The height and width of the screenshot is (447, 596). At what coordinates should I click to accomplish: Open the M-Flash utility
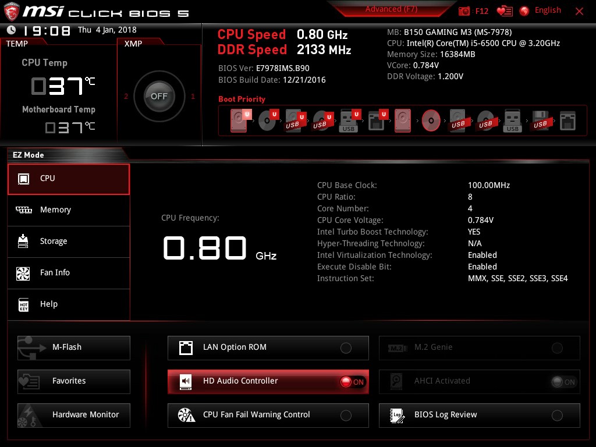tap(74, 348)
